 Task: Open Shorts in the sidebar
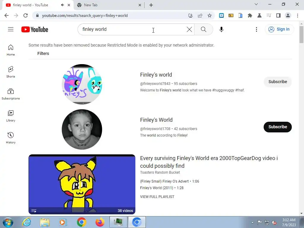(11, 72)
